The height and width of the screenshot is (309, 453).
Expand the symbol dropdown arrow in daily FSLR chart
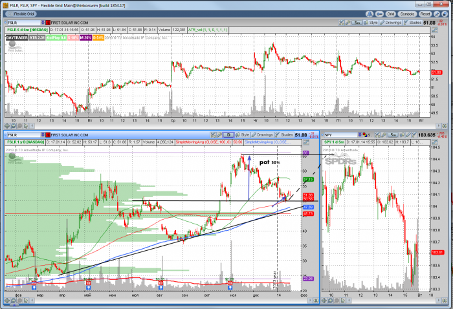pos(43,134)
